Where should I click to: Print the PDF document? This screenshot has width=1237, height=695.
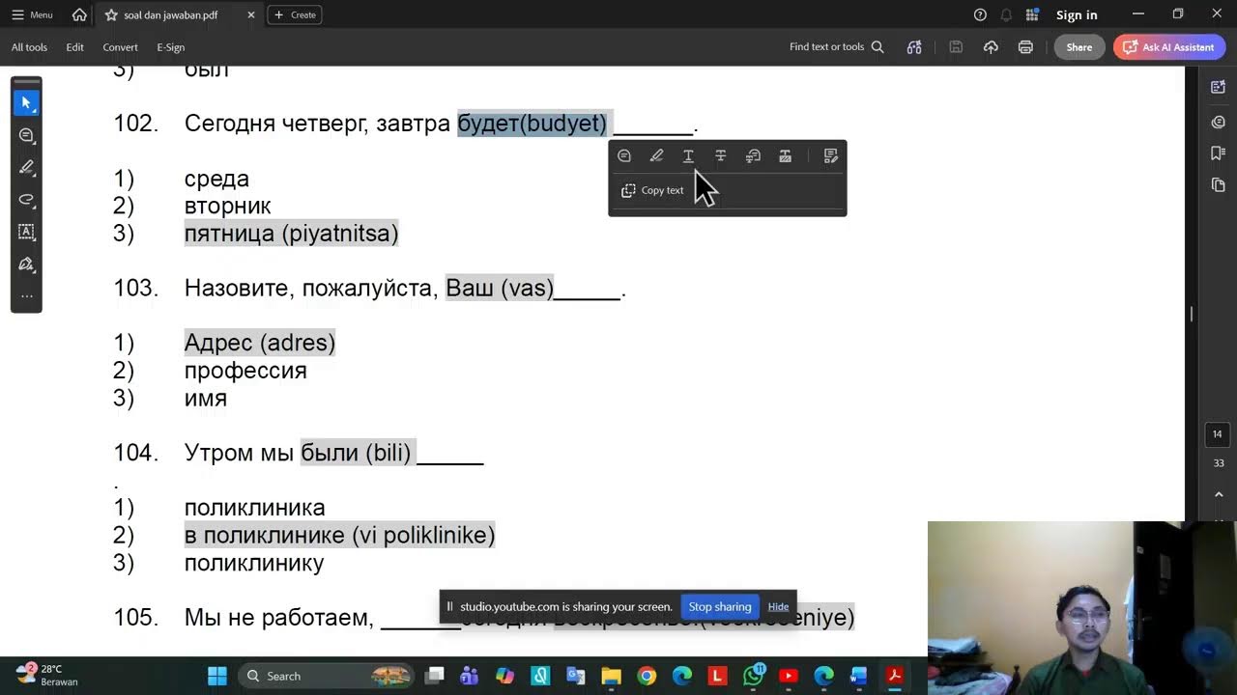point(1025,46)
